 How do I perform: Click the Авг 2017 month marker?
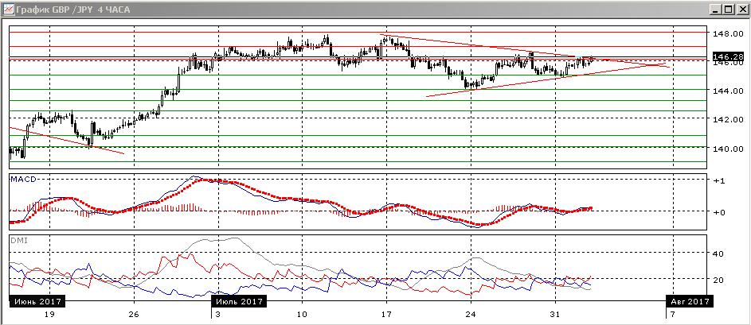click(x=690, y=302)
